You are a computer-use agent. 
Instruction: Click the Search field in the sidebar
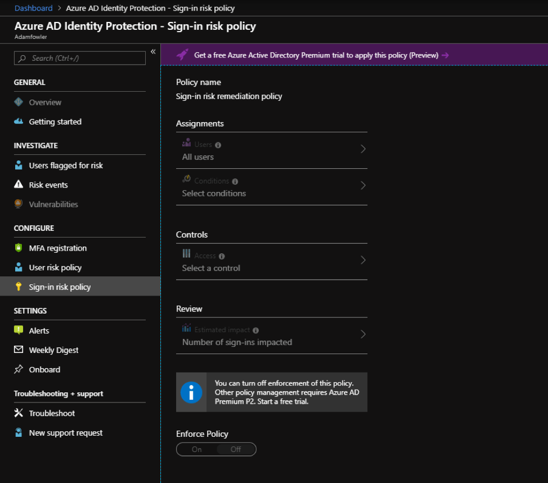pos(79,58)
